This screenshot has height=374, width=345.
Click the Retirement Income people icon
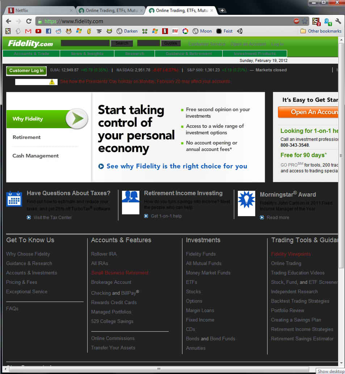131,202
